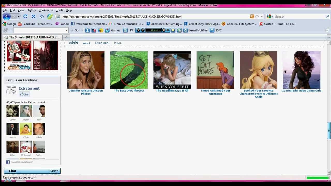The image size is (331, 186).
Task: Open the chat bubble toolbar icon
Action: [173, 30]
